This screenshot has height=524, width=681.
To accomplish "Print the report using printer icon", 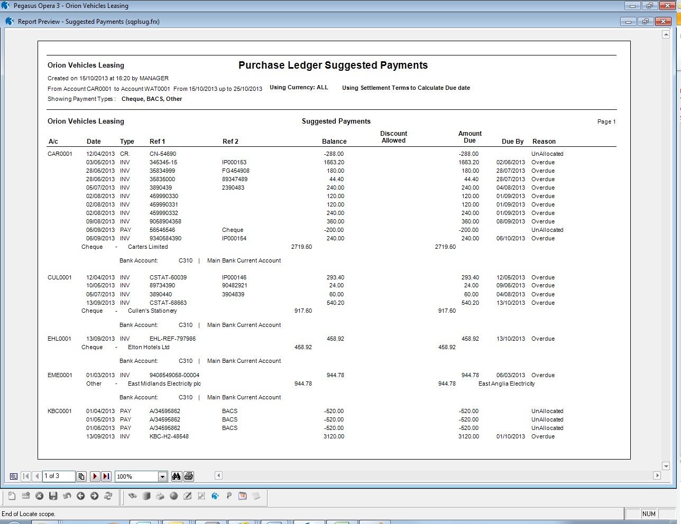I will pyautogui.click(x=189, y=476).
